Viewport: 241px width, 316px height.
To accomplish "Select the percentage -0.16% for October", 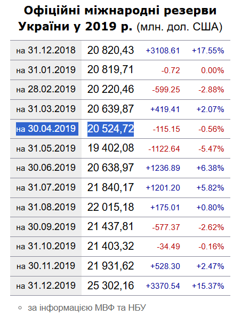I will coord(211,247).
